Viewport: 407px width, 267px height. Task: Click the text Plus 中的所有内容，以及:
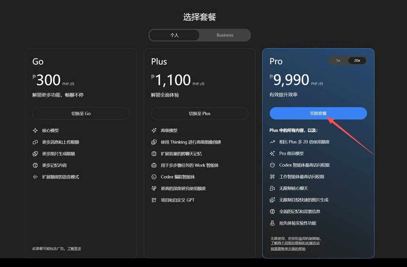point(294,130)
